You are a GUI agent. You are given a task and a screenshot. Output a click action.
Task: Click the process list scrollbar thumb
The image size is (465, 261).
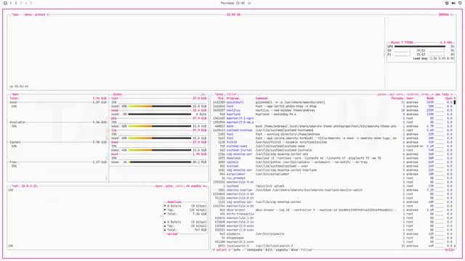[455, 102]
